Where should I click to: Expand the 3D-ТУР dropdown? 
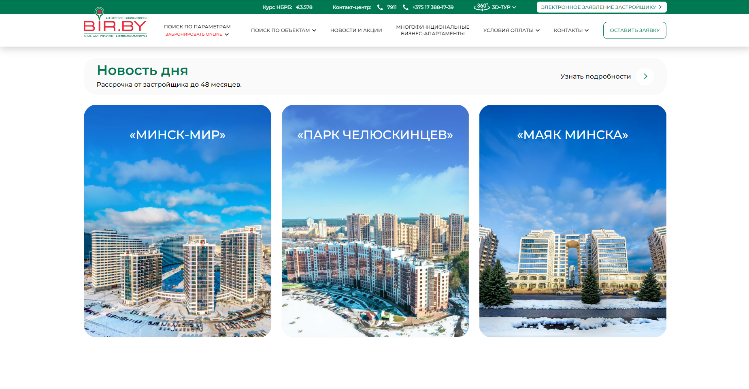point(504,7)
